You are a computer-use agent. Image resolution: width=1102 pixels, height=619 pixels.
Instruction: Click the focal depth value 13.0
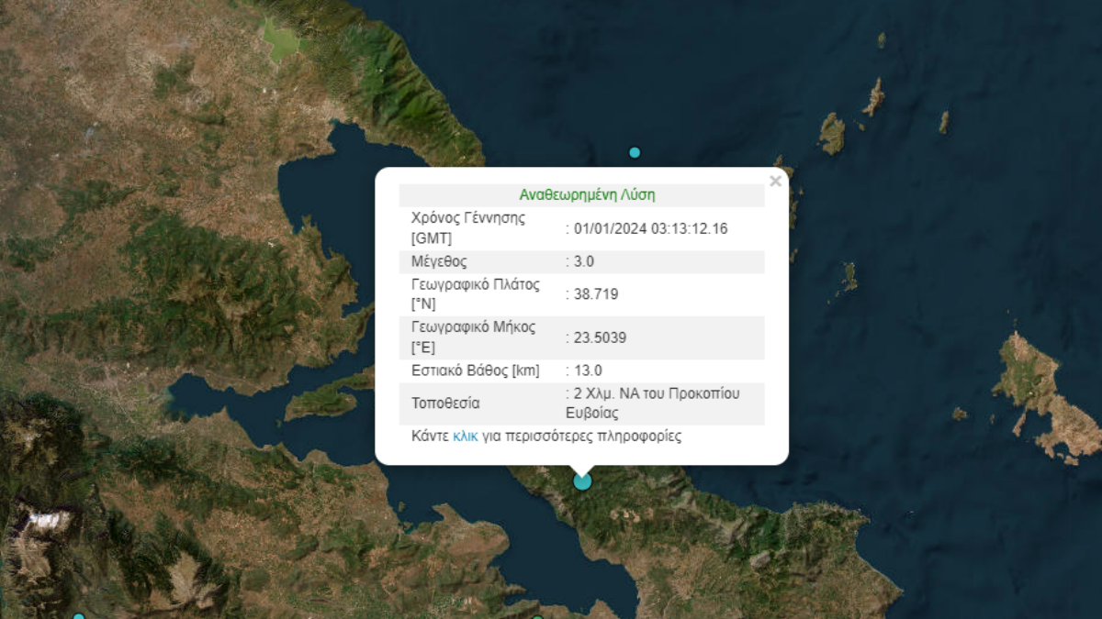pos(587,370)
